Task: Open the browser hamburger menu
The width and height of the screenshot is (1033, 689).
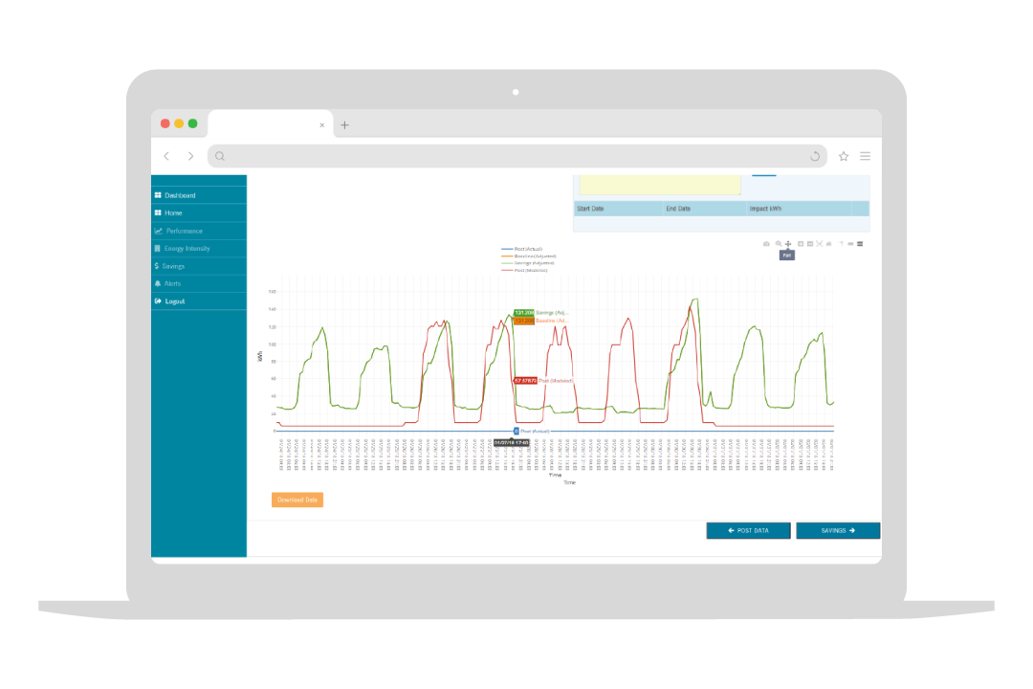Action: tap(865, 156)
